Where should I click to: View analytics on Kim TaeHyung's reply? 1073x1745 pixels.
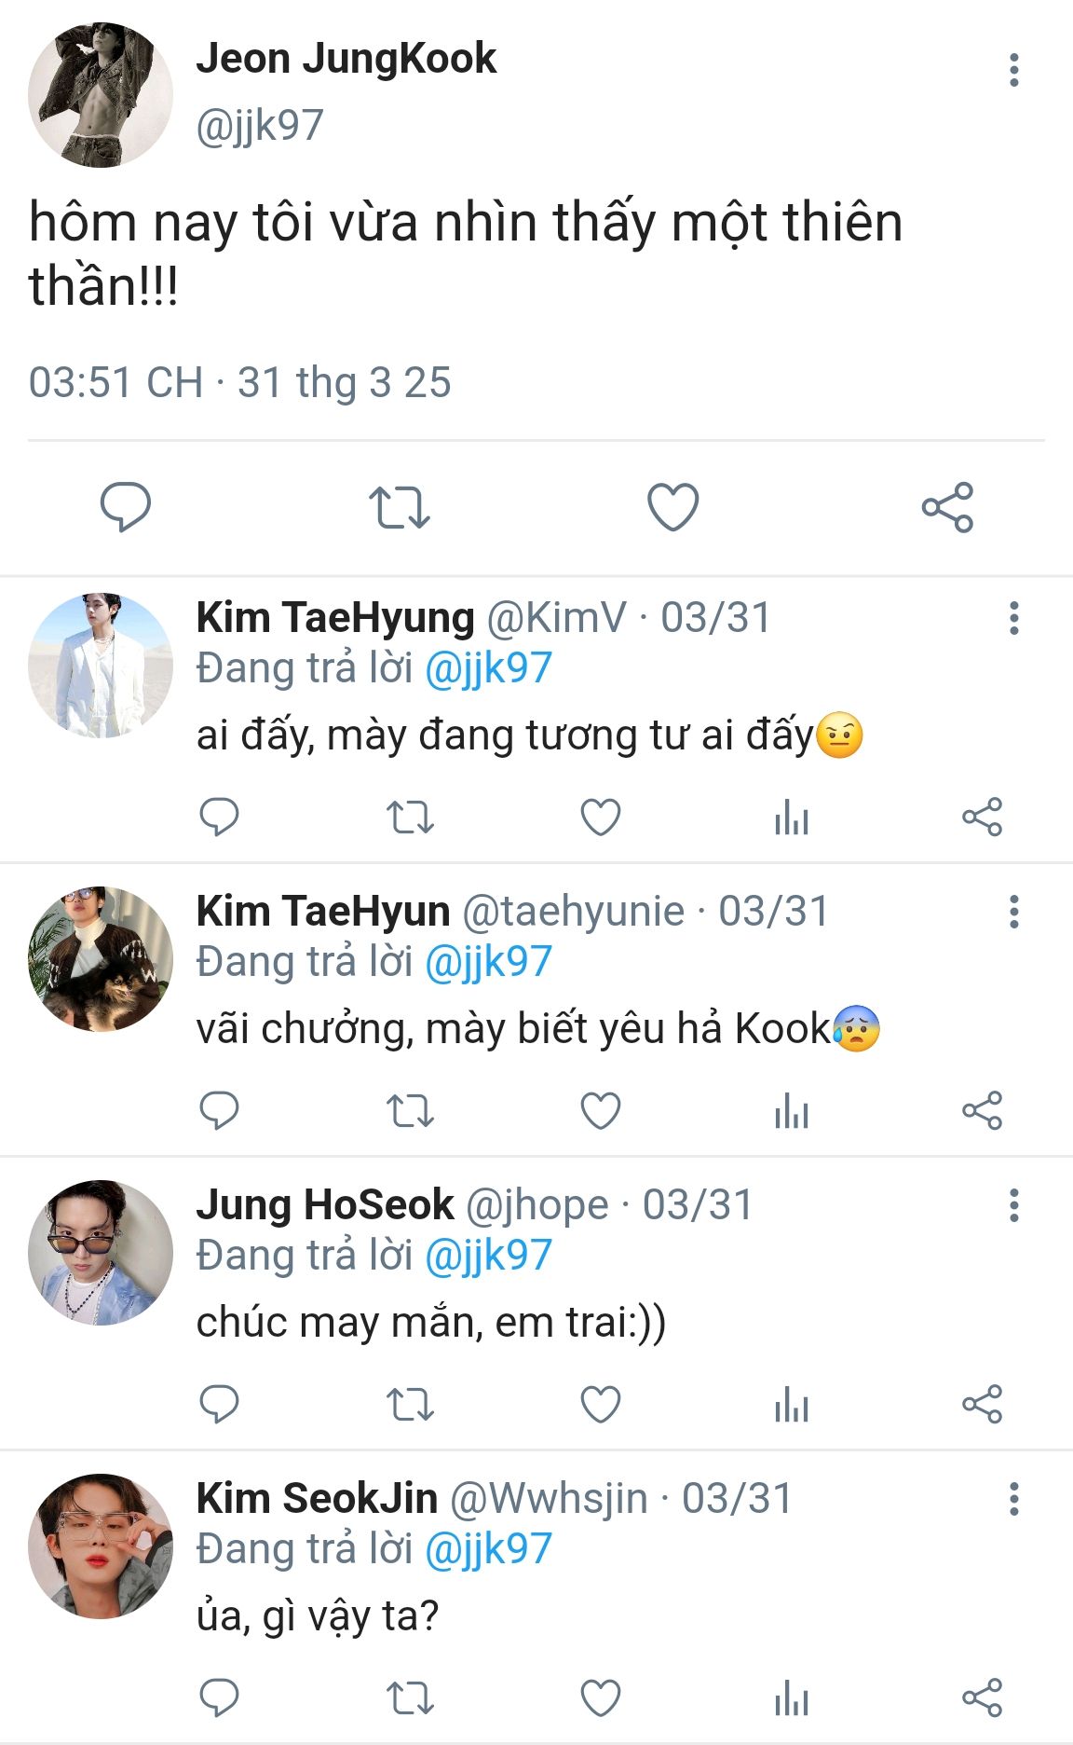coord(792,818)
